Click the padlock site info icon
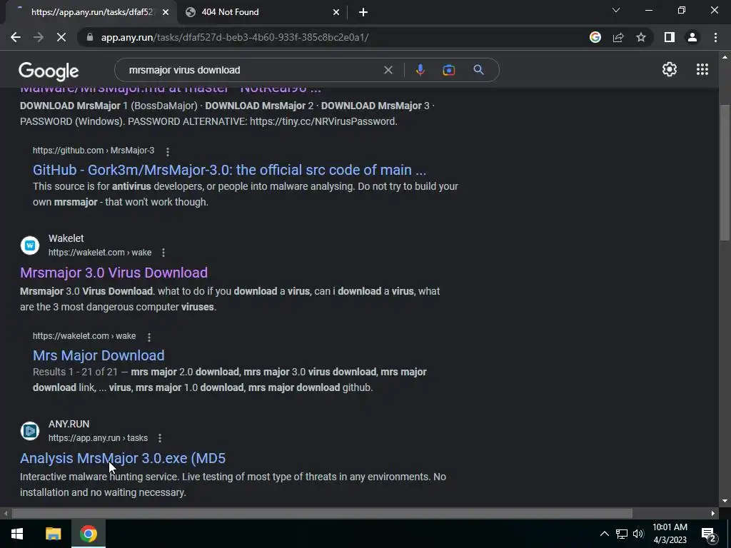 click(x=90, y=37)
